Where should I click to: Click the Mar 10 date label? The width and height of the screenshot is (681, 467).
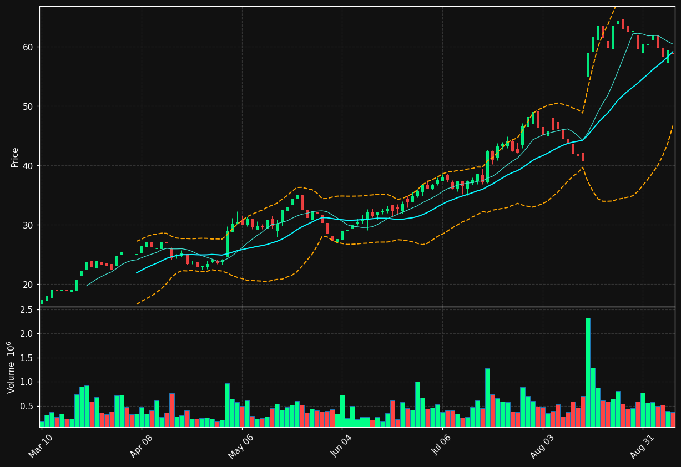click(40, 445)
